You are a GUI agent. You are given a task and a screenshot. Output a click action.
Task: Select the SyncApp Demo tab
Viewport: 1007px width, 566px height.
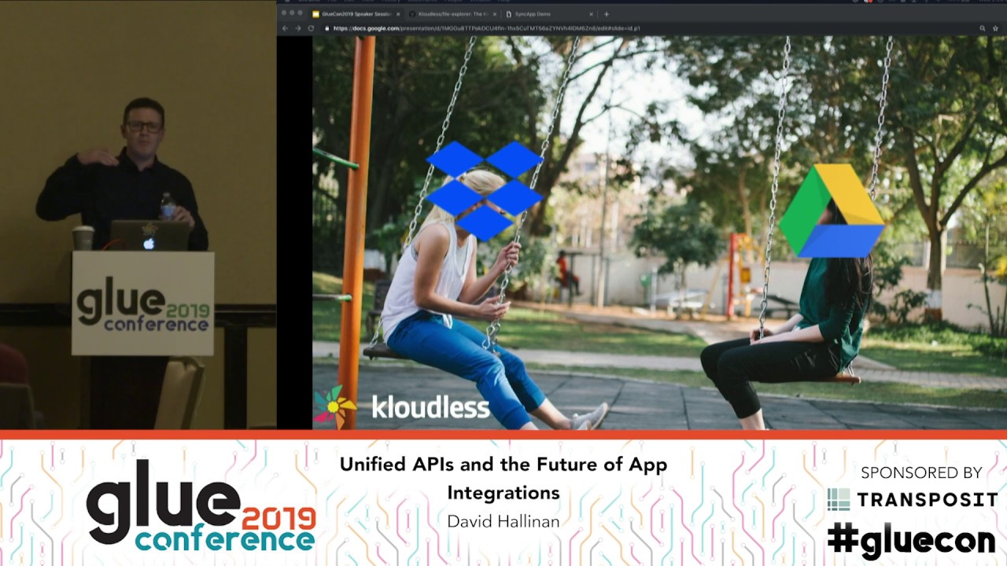coord(549,14)
